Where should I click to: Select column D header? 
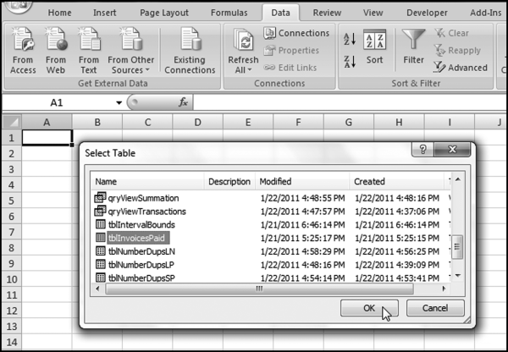pos(197,123)
